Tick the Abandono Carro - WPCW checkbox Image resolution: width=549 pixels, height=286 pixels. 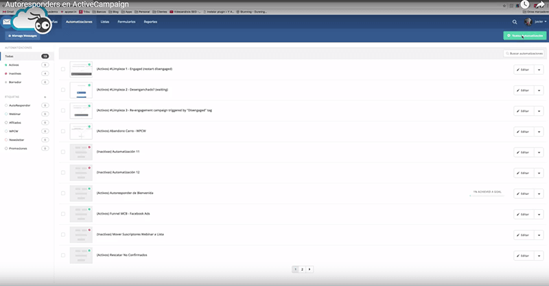(63, 131)
